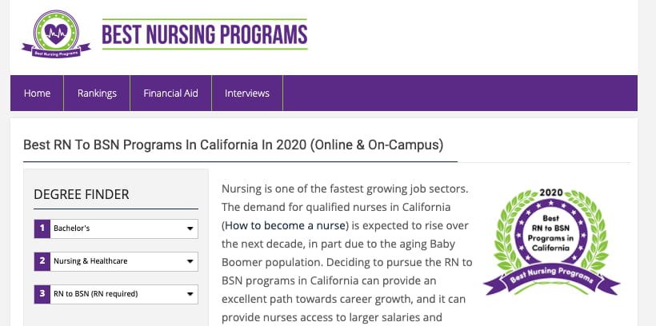Click the arrow beside Nursing & Healthcare

click(x=190, y=261)
